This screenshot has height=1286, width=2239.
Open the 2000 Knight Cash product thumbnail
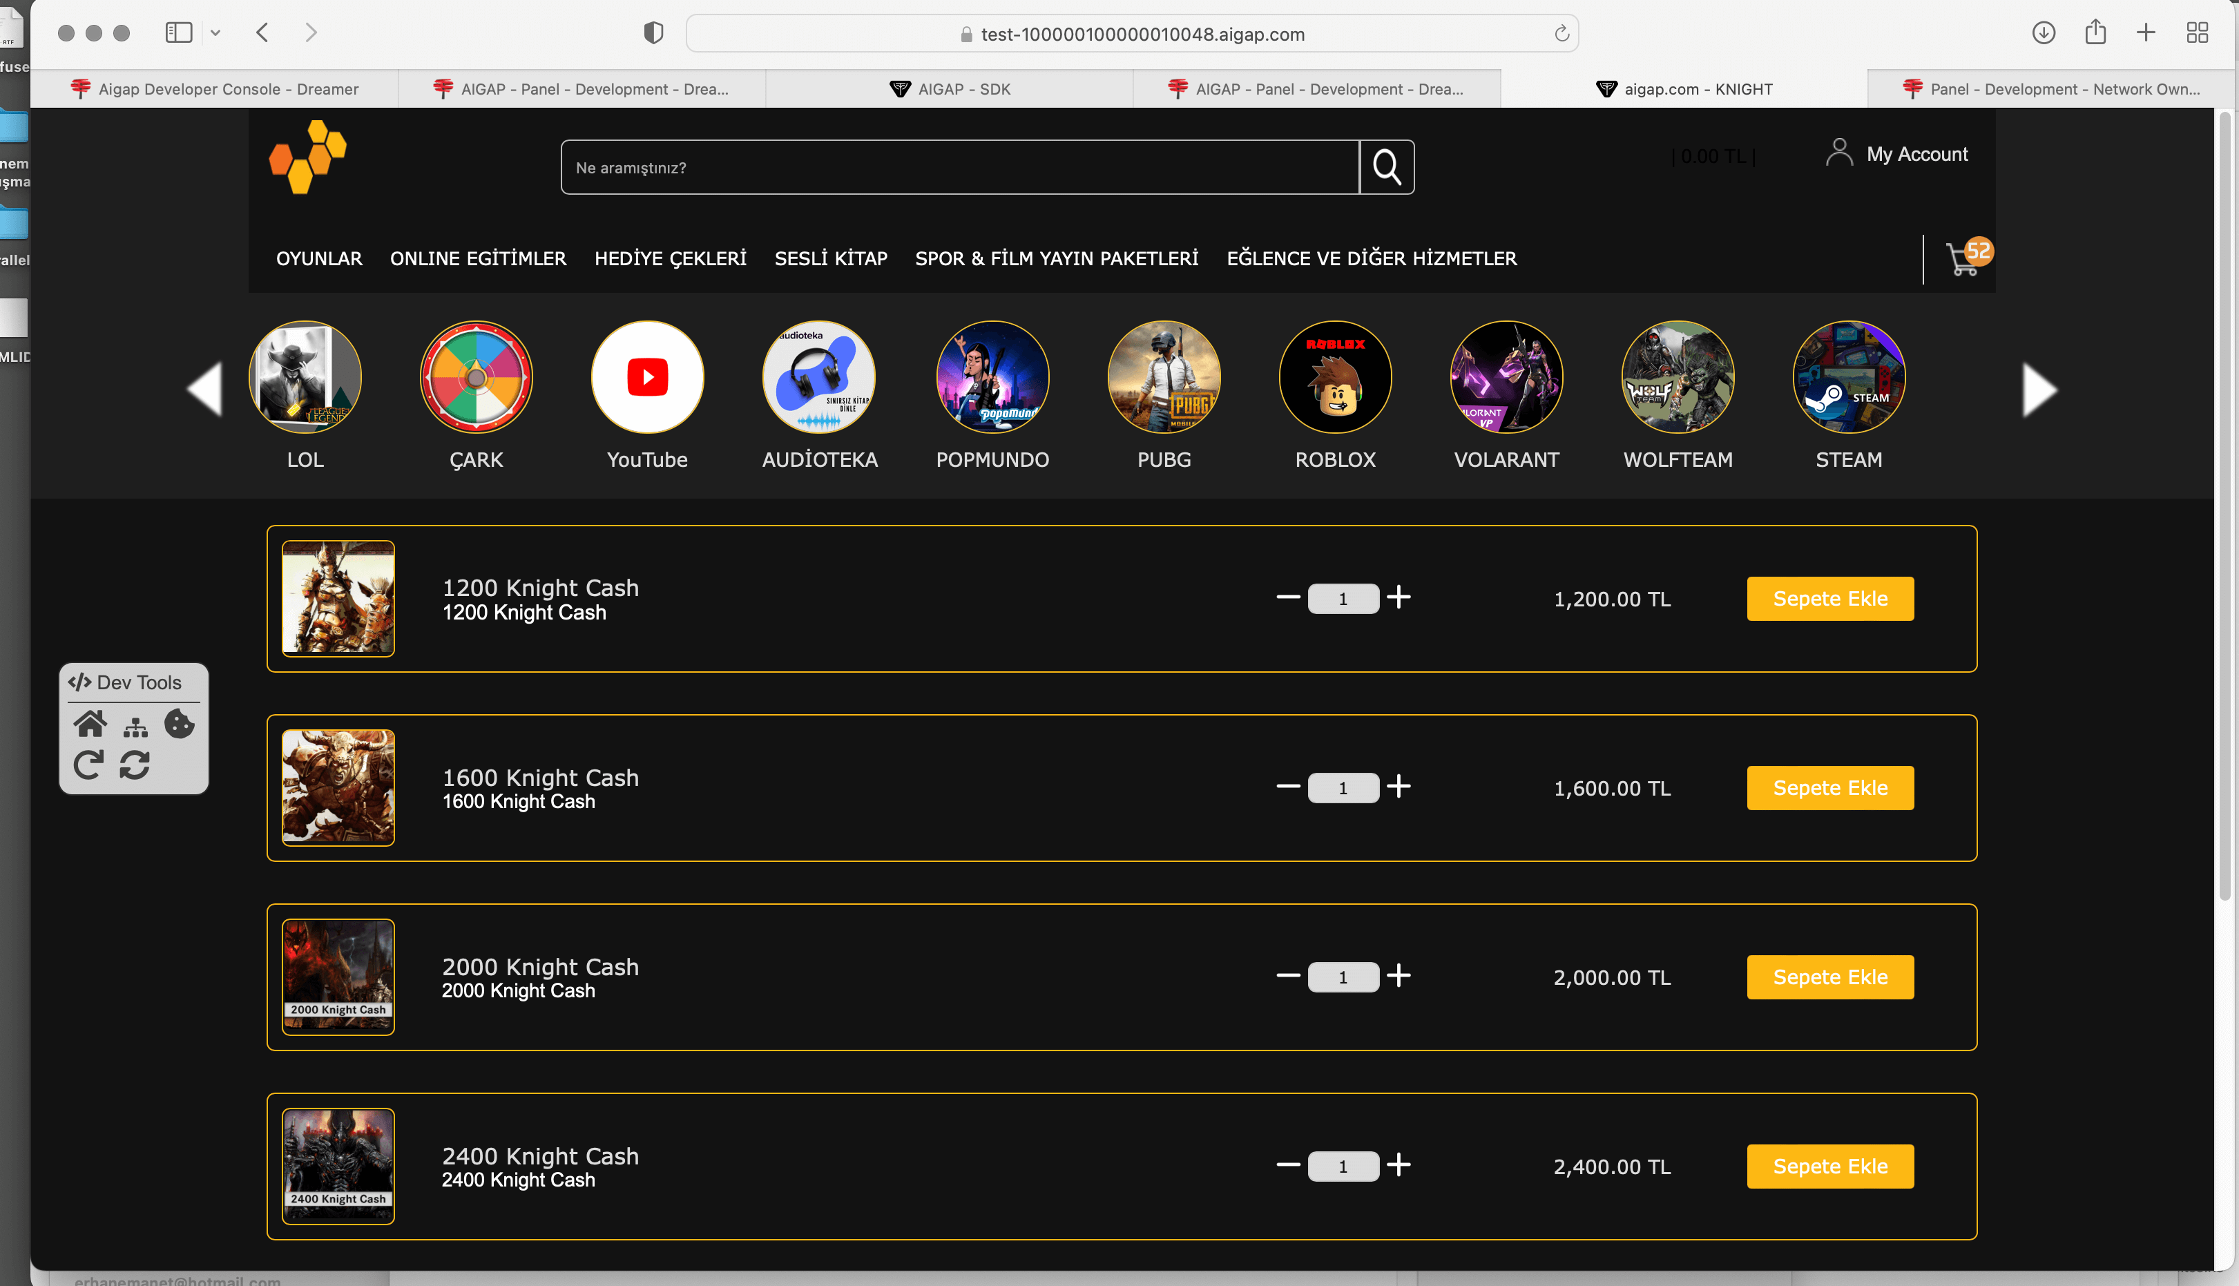click(x=338, y=976)
